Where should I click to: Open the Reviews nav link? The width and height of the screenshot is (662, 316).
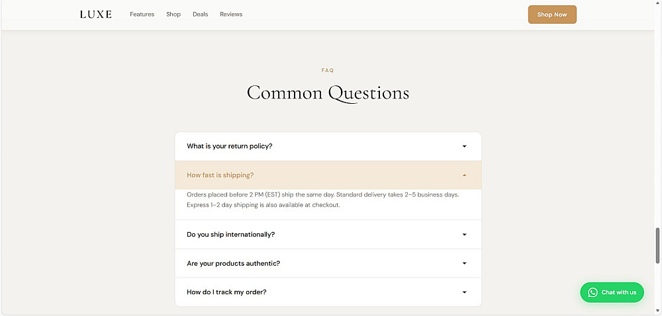231,15
